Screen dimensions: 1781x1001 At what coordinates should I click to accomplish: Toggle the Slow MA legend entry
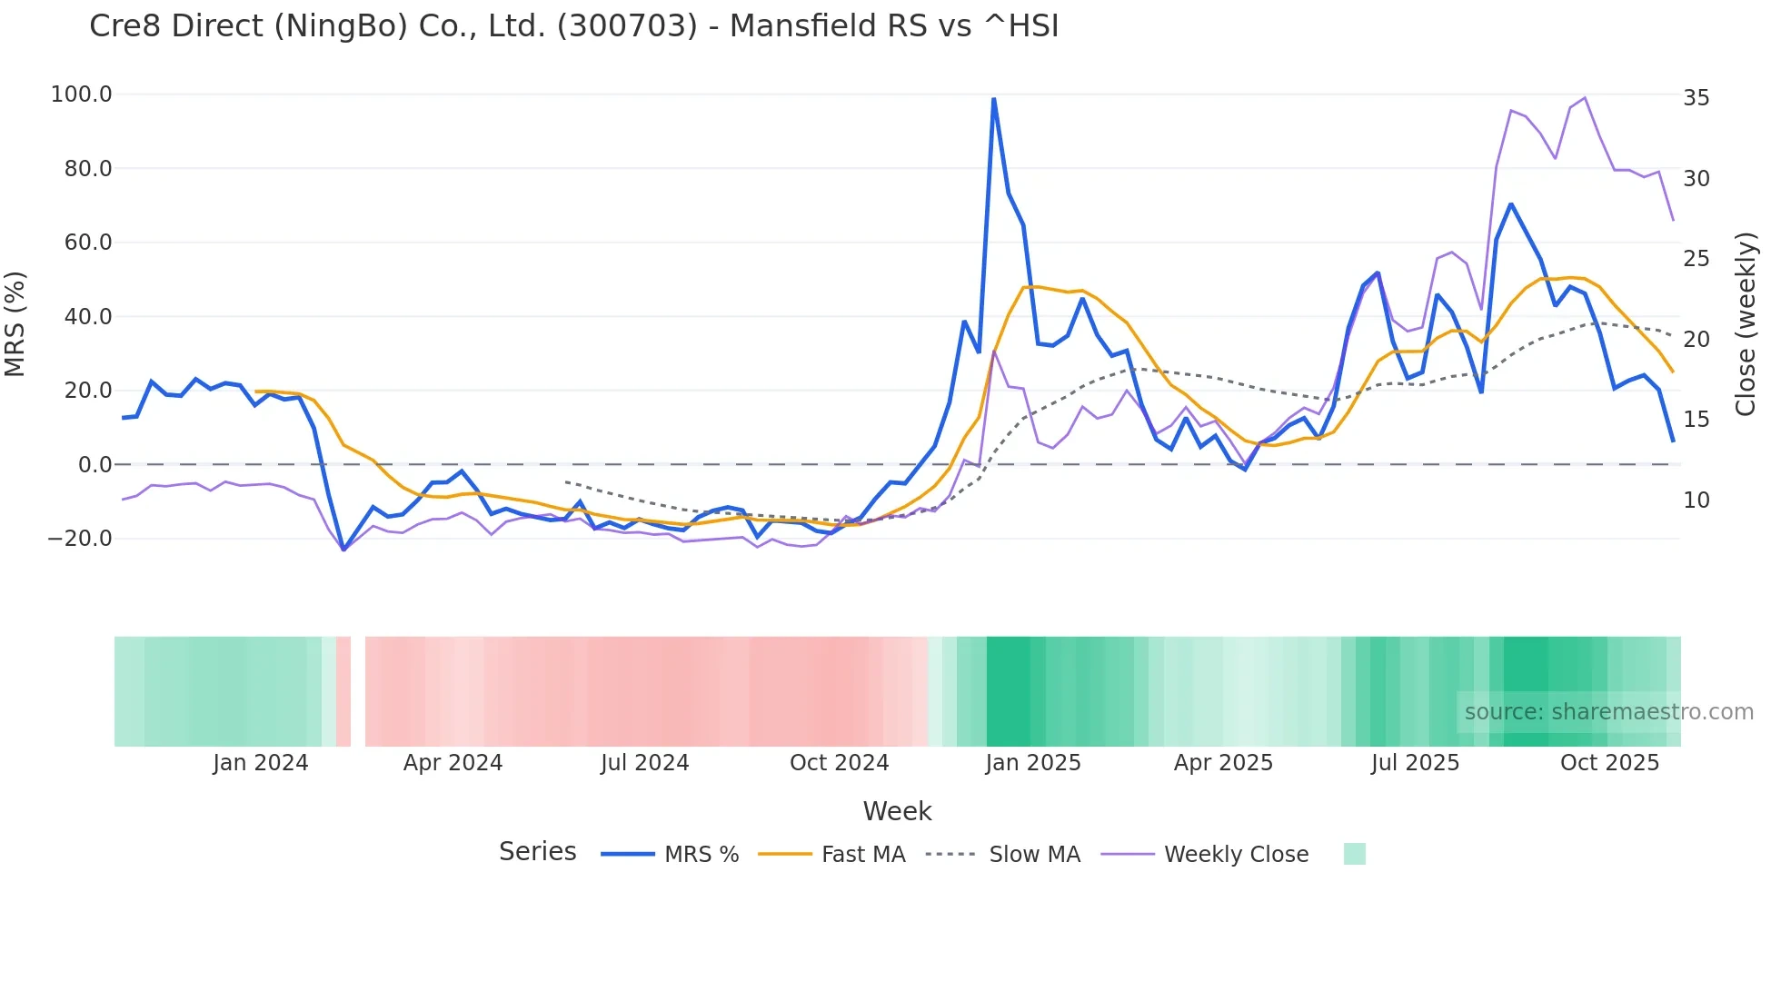pyautogui.click(x=1003, y=855)
